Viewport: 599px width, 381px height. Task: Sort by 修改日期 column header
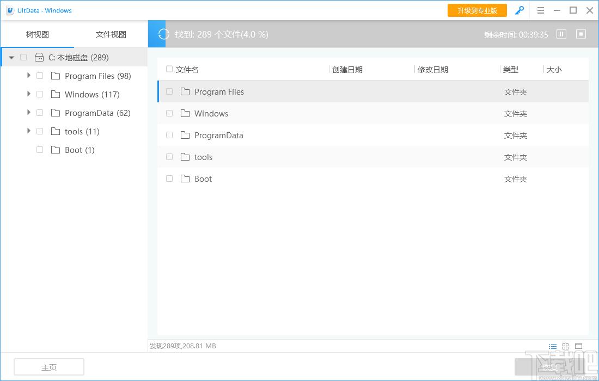pos(433,70)
